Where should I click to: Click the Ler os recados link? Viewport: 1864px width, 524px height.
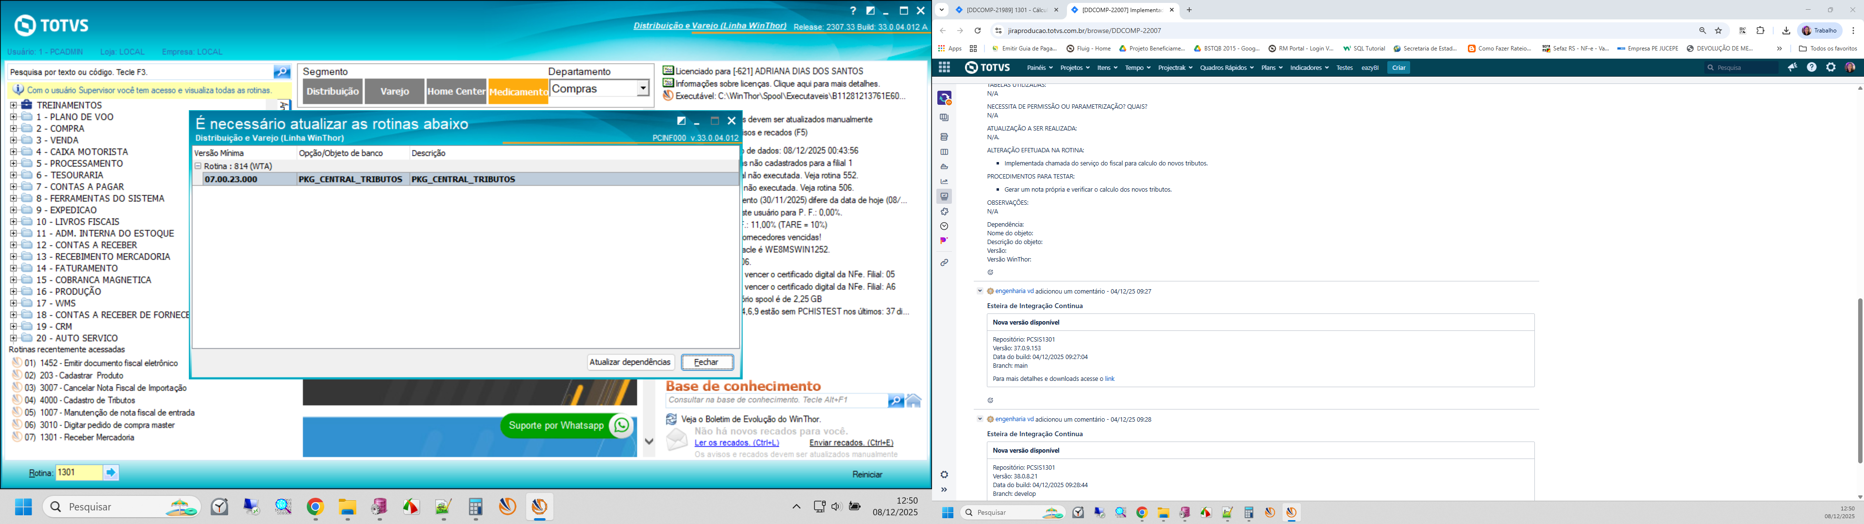pos(736,442)
